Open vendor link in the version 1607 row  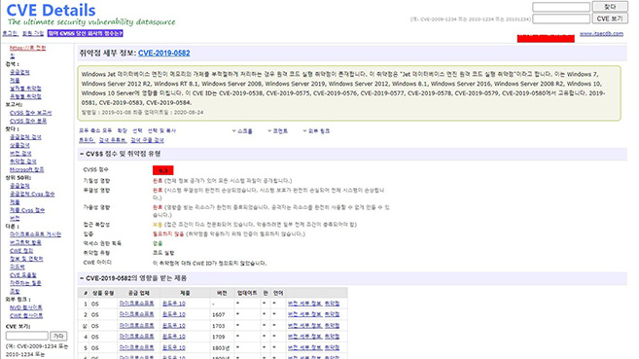tap(136, 314)
